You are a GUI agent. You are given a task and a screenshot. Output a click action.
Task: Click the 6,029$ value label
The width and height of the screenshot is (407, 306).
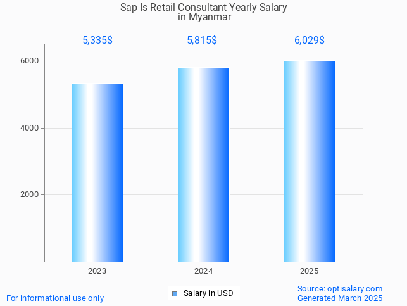(x=309, y=41)
